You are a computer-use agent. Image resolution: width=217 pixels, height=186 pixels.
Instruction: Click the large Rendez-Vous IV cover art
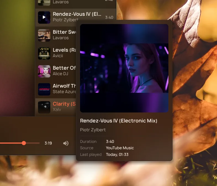click(x=124, y=68)
